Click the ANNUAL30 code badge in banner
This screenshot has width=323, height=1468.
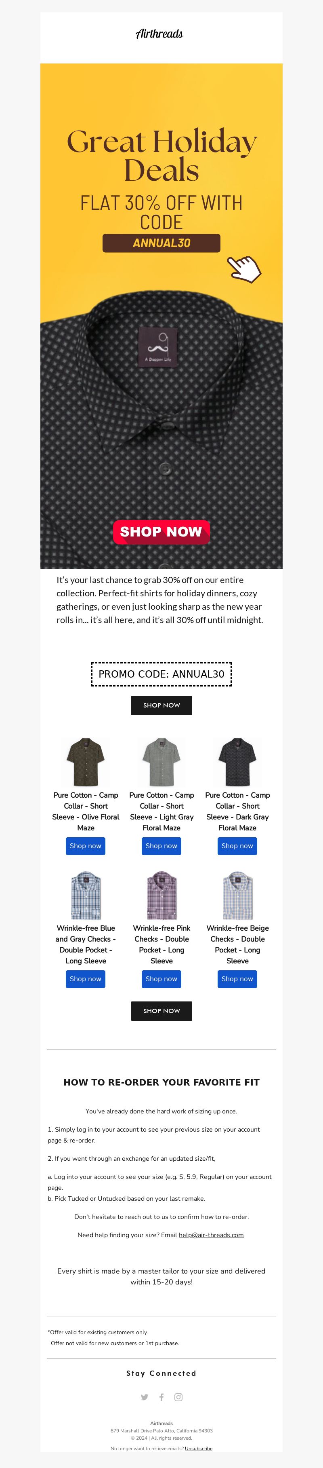pyautogui.click(x=161, y=243)
